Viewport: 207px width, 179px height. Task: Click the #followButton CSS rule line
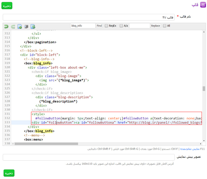click(x=119, y=118)
